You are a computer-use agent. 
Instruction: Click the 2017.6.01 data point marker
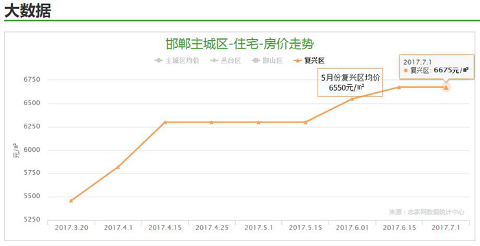(352, 98)
